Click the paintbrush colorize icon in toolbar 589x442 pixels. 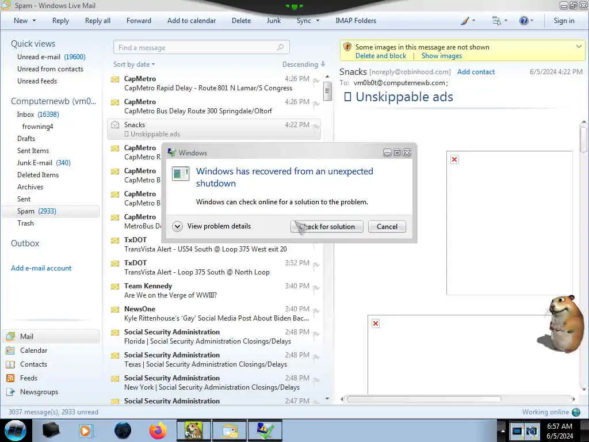coord(465,21)
